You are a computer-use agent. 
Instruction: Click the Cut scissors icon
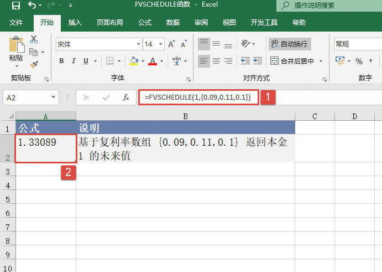coord(34,40)
